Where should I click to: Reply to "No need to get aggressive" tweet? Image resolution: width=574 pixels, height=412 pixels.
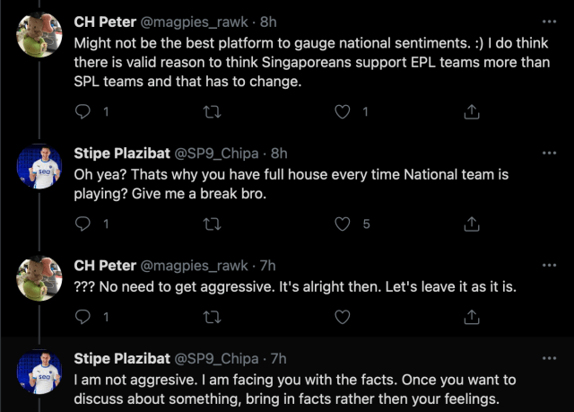[x=83, y=317]
